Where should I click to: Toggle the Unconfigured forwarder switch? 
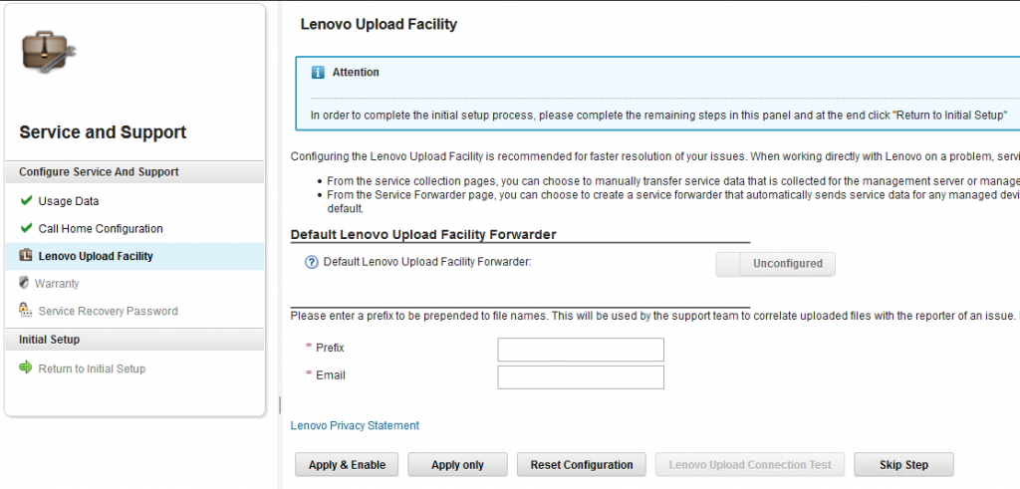tap(775, 264)
